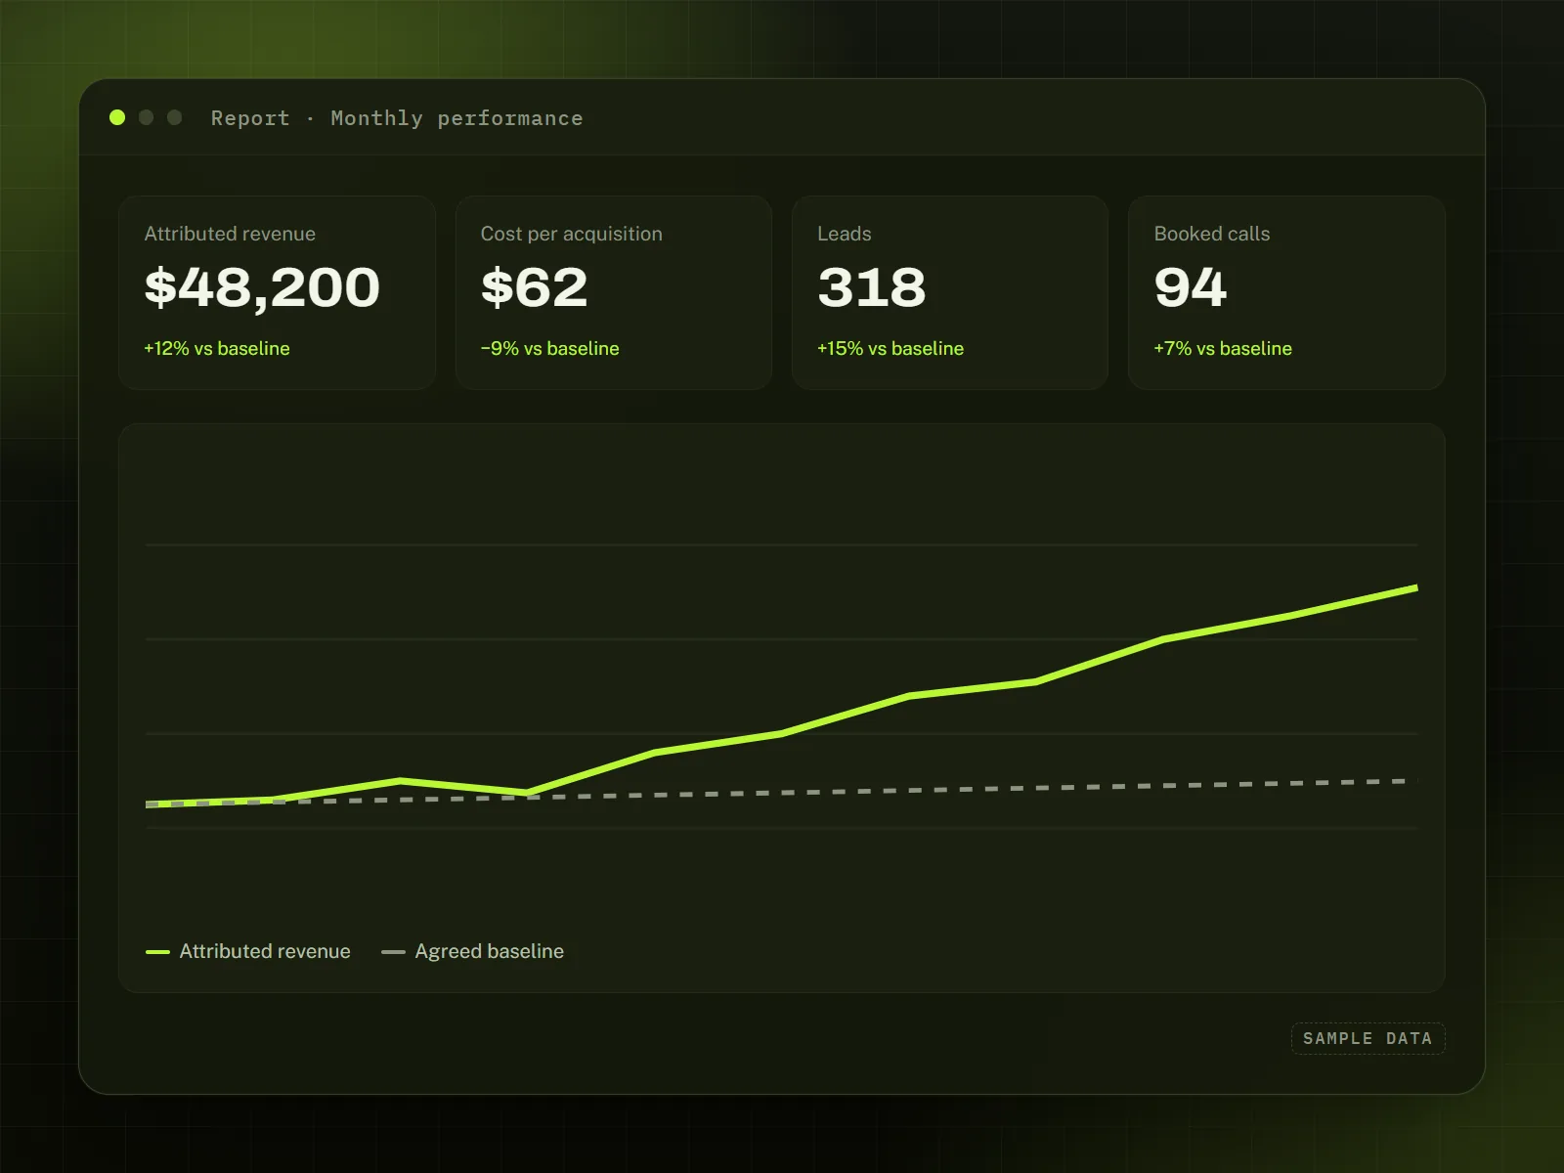Viewport: 1564px width, 1173px height.
Task: Click the "−9% vs baseline" delta
Action: tap(550, 348)
